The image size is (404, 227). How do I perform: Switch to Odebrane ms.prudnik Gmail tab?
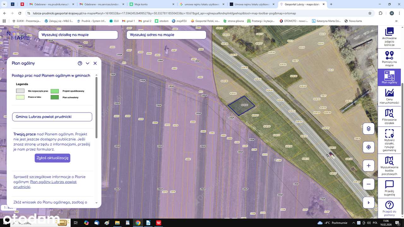[52, 4]
